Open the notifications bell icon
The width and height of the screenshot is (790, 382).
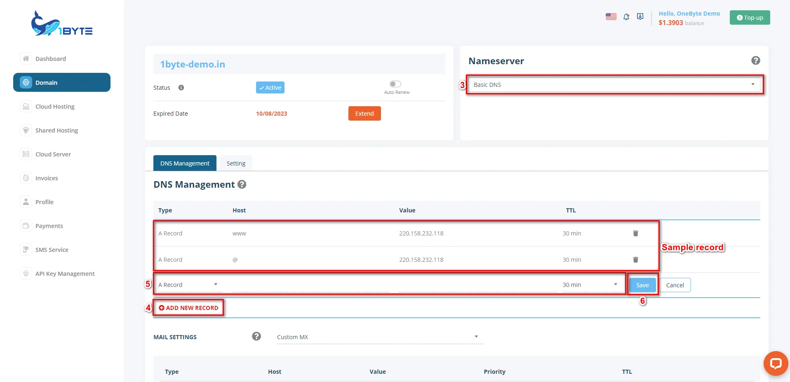[x=626, y=16]
